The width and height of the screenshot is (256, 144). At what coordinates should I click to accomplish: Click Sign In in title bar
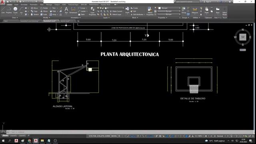pyautogui.click(x=208, y=2)
